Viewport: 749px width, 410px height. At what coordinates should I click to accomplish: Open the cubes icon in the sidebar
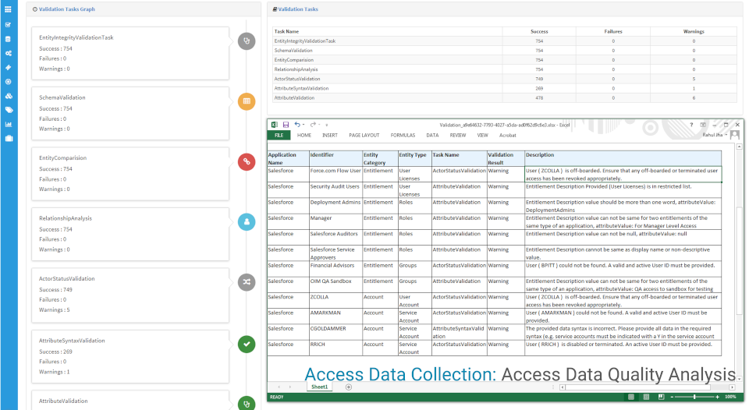pos(8,96)
